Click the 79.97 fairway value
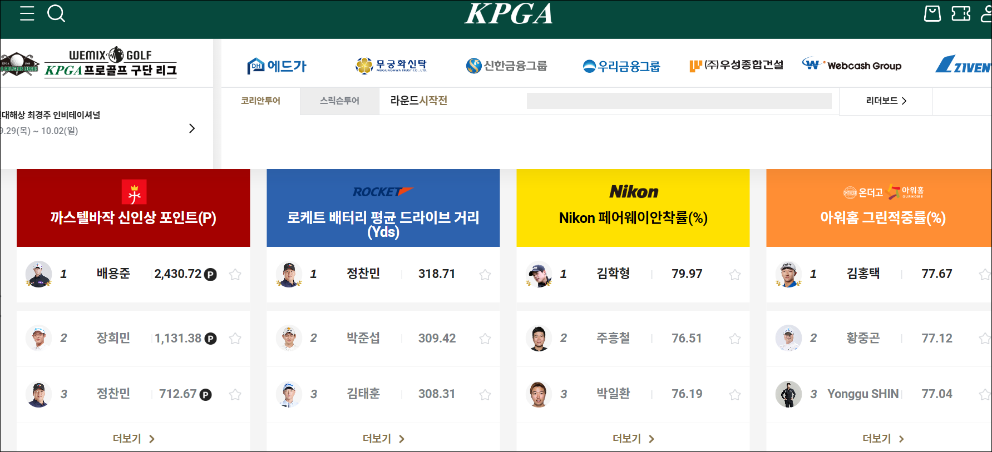This screenshot has height=452, width=992. click(687, 274)
